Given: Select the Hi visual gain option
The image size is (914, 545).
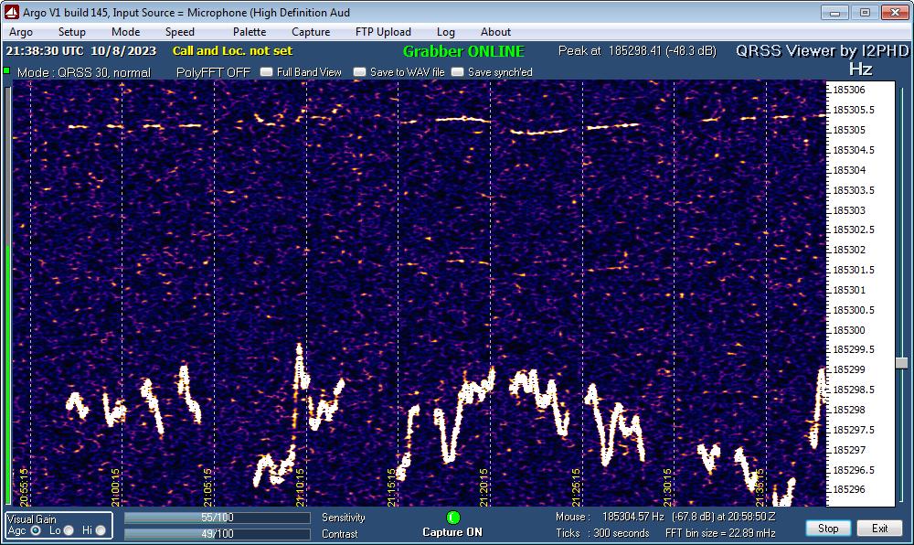Looking at the screenshot, I should [101, 530].
